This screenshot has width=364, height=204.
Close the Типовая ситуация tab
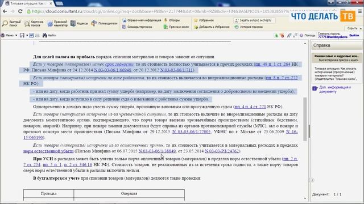click(x=51, y=3)
